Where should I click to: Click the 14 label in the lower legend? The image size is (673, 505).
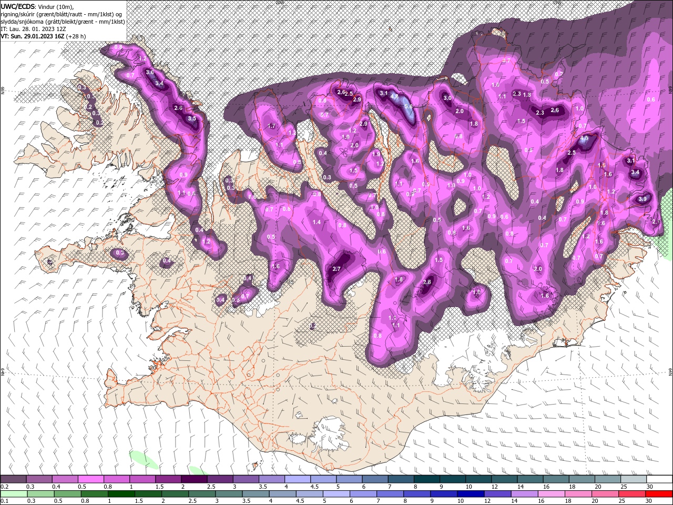coord(514,501)
